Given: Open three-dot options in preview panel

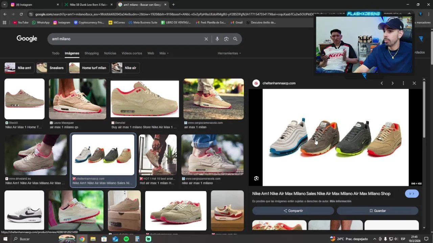Looking at the screenshot, I should pos(403,83).
